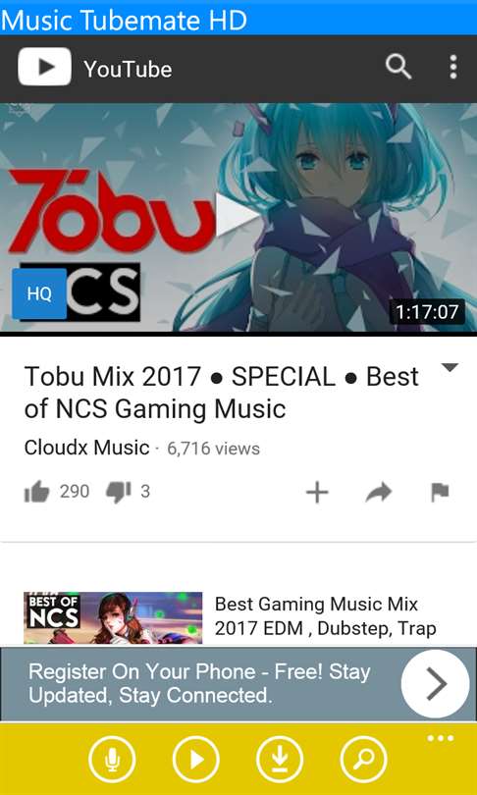The height and width of the screenshot is (795, 477).
Task: Select the Best of NCS thumbnail
Action: point(113,618)
